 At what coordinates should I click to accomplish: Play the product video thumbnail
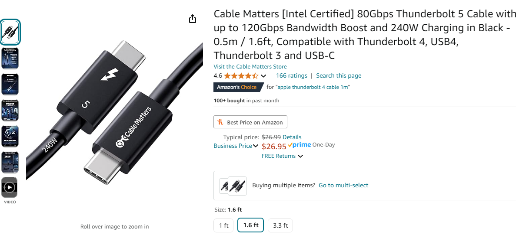click(x=10, y=187)
